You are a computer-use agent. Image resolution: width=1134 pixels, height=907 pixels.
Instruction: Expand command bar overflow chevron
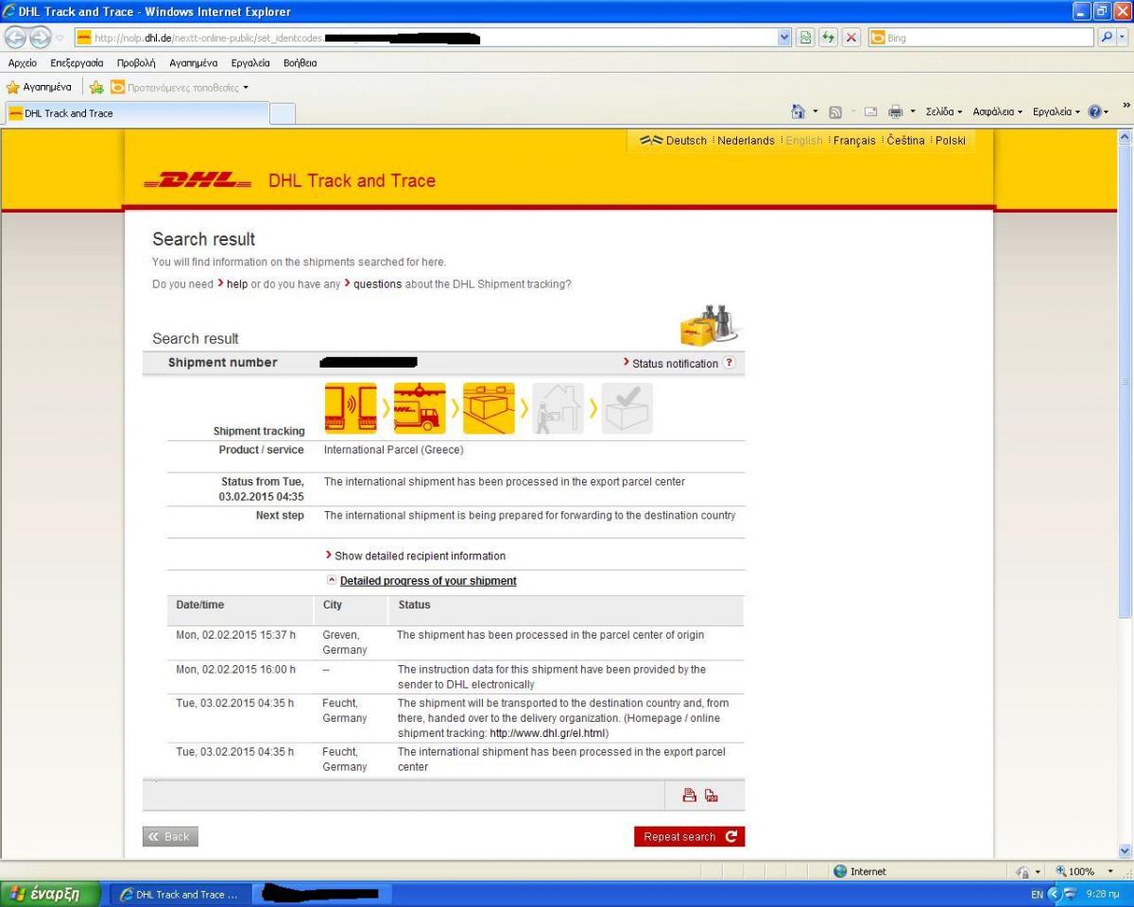[x=1125, y=104]
